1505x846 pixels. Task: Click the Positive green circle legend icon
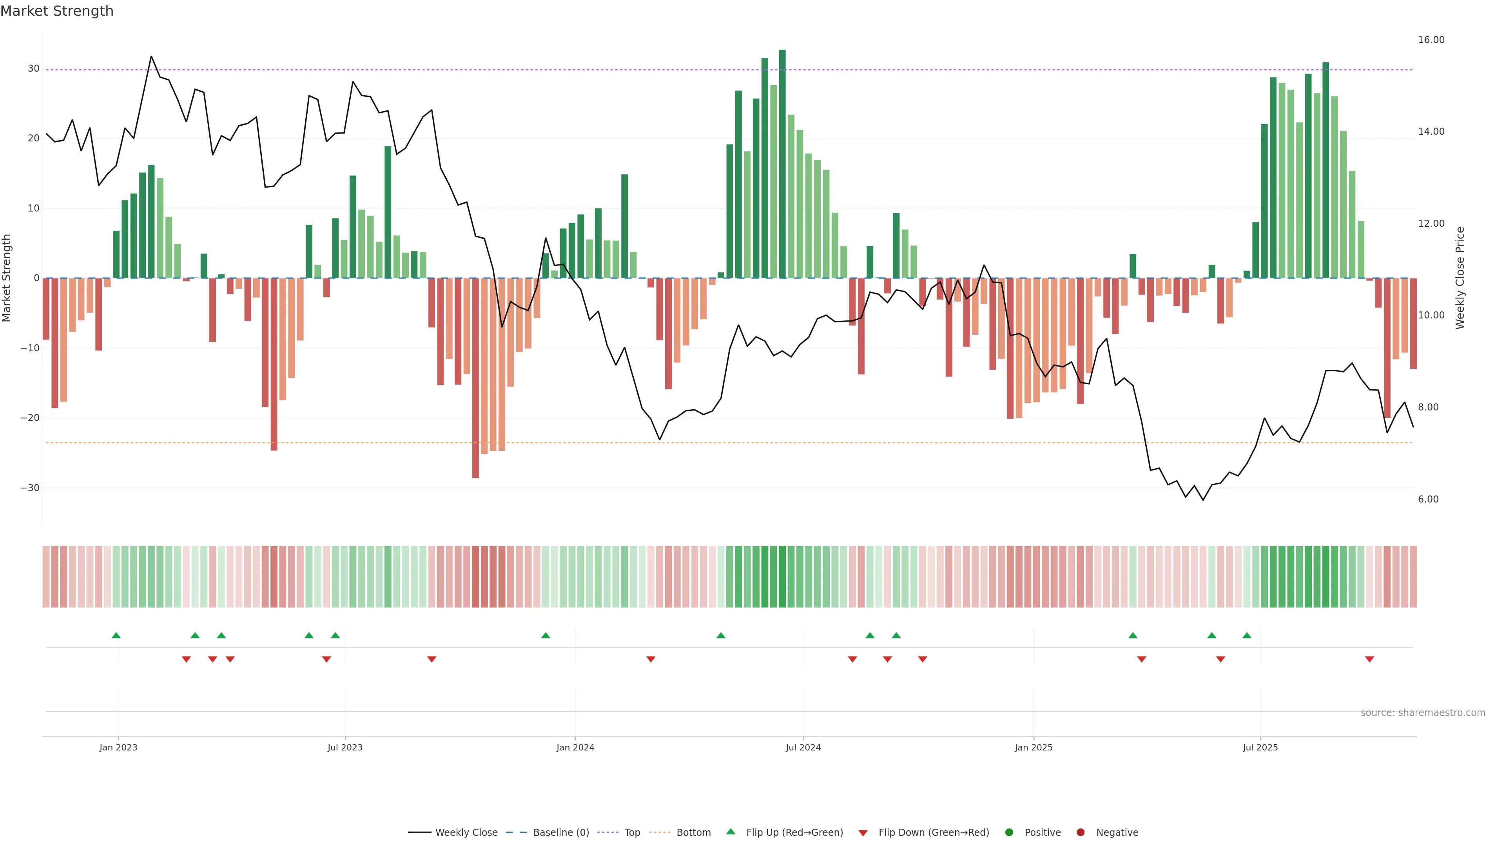[x=1009, y=832]
